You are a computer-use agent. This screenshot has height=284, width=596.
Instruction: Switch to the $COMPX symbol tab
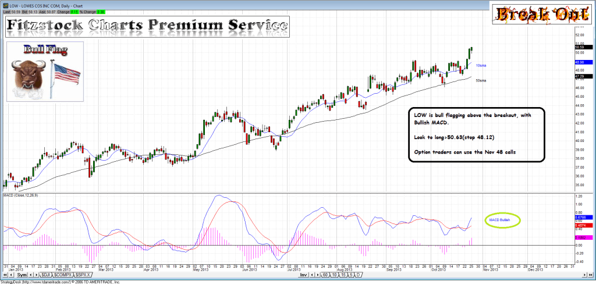(x=63, y=274)
